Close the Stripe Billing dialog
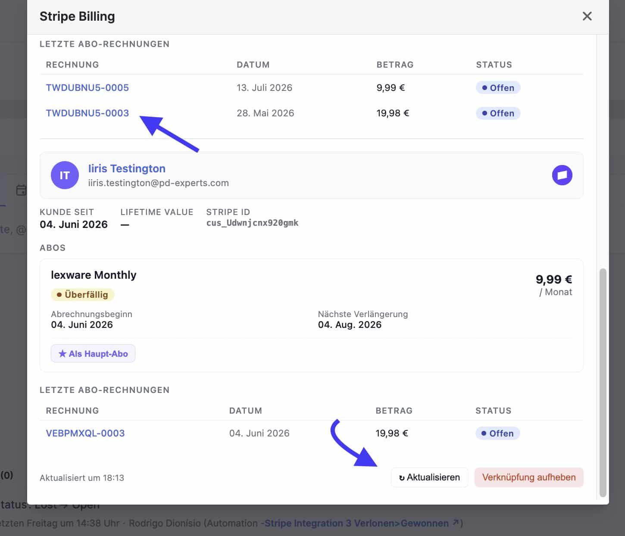Viewport: 625px width, 536px height. pyautogui.click(x=587, y=16)
